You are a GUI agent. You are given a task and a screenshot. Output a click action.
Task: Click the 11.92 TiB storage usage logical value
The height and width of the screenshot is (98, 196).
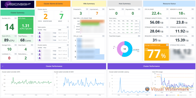click(x=182, y=31)
